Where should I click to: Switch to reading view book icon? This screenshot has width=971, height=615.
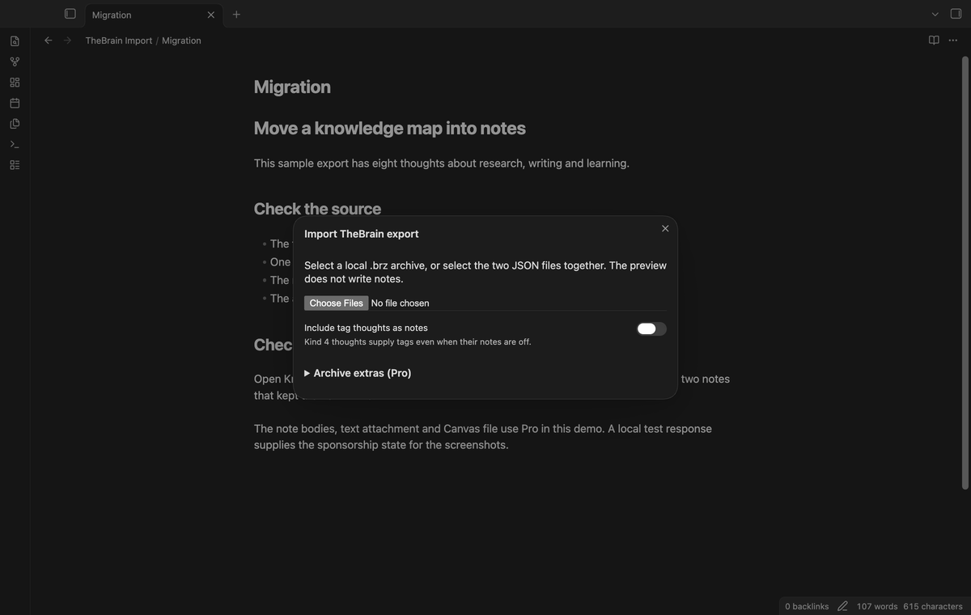tap(934, 40)
